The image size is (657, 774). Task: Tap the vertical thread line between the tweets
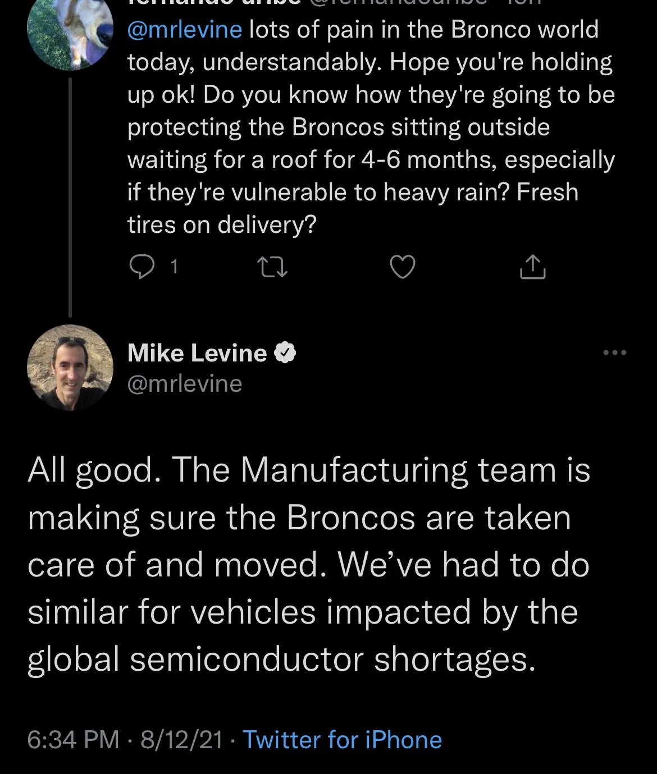click(70, 198)
